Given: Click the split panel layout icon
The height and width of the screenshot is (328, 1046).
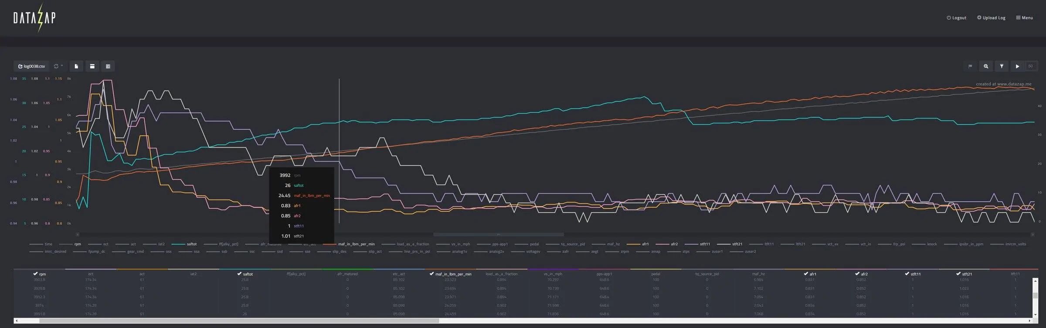Looking at the screenshot, I should pyautogui.click(x=92, y=66).
